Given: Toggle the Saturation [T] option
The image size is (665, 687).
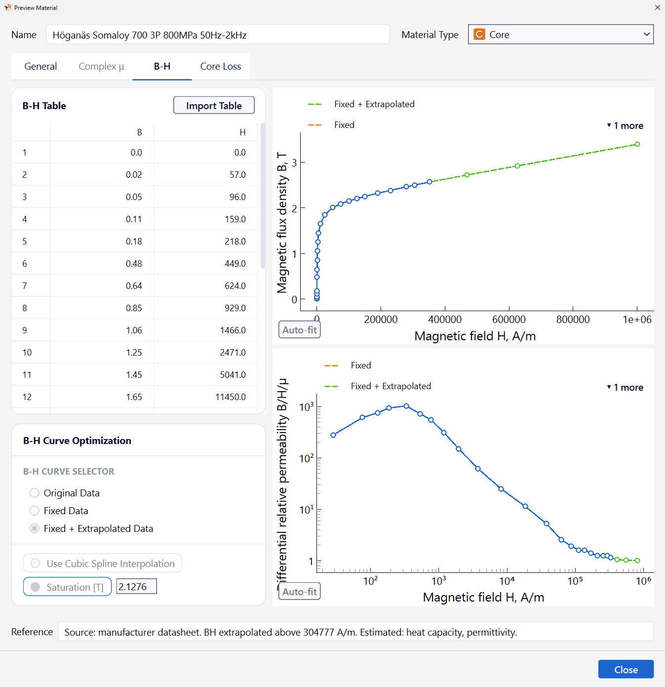Looking at the screenshot, I should coord(67,587).
